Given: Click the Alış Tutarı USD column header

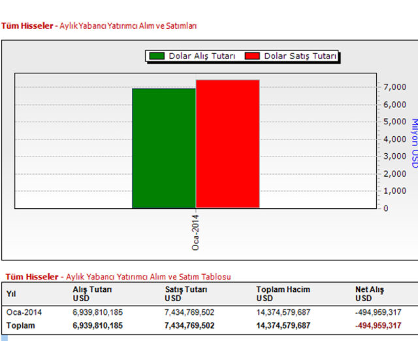Looking at the screenshot, I should tap(92, 294).
